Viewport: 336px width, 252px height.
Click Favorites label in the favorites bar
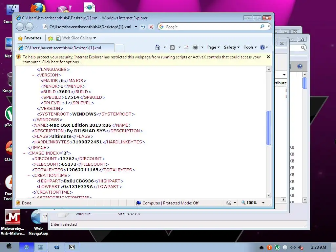pyautogui.click(x=32, y=38)
